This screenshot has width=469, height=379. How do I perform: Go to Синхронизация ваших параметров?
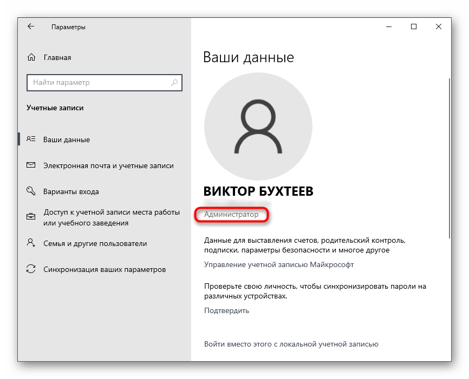click(105, 269)
